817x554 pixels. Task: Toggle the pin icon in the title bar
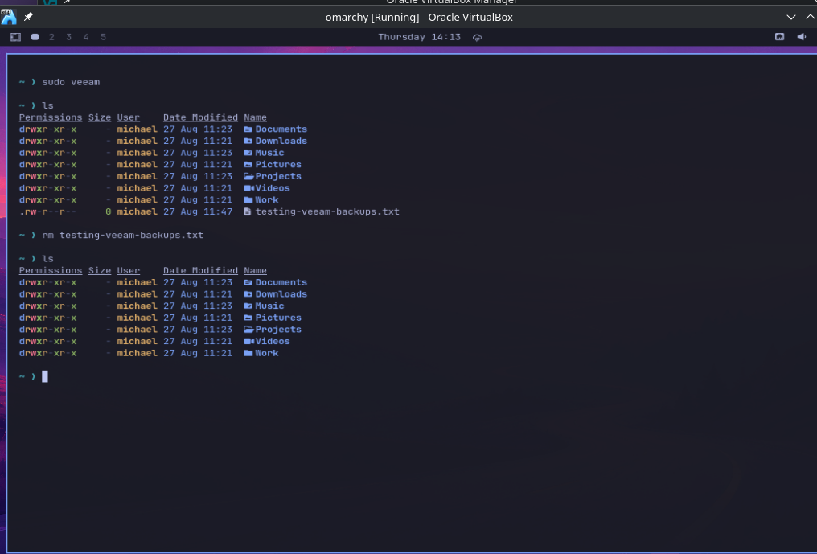click(28, 17)
